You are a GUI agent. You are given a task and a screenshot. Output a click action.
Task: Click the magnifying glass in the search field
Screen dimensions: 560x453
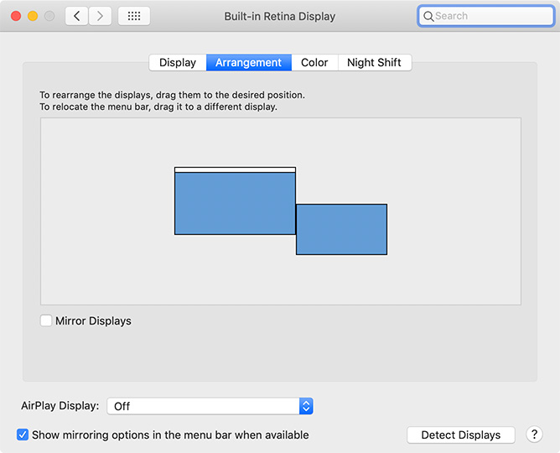click(428, 16)
